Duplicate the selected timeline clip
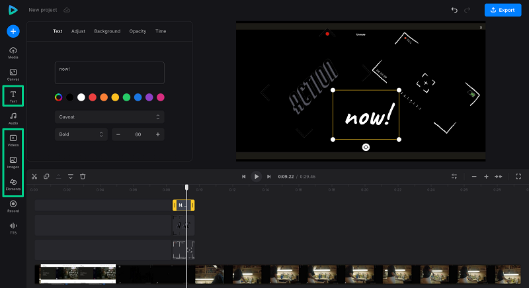This screenshot has width=529, height=288. 46,176
